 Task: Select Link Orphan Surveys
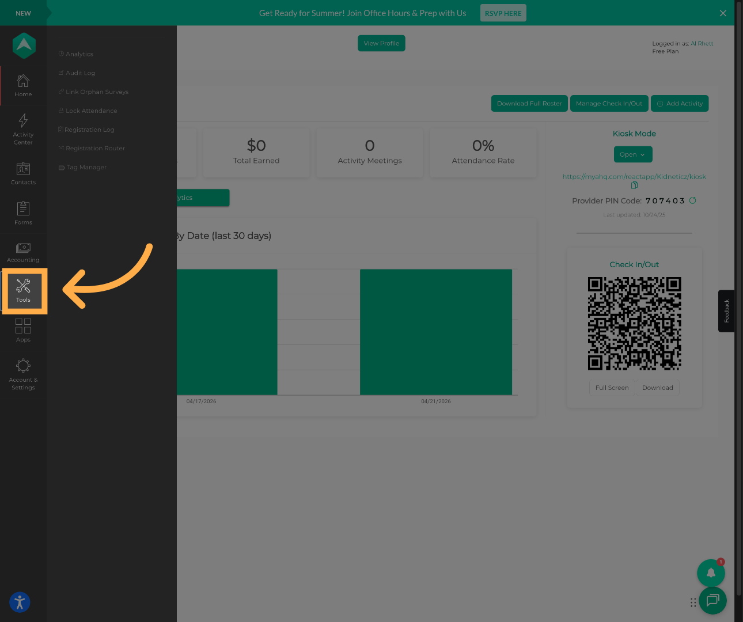[x=93, y=92]
